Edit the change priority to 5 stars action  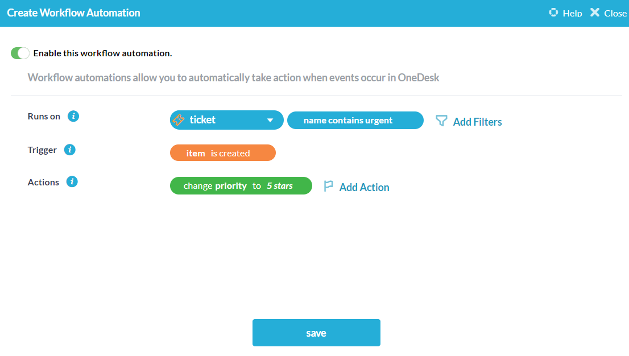pyautogui.click(x=241, y=186)
